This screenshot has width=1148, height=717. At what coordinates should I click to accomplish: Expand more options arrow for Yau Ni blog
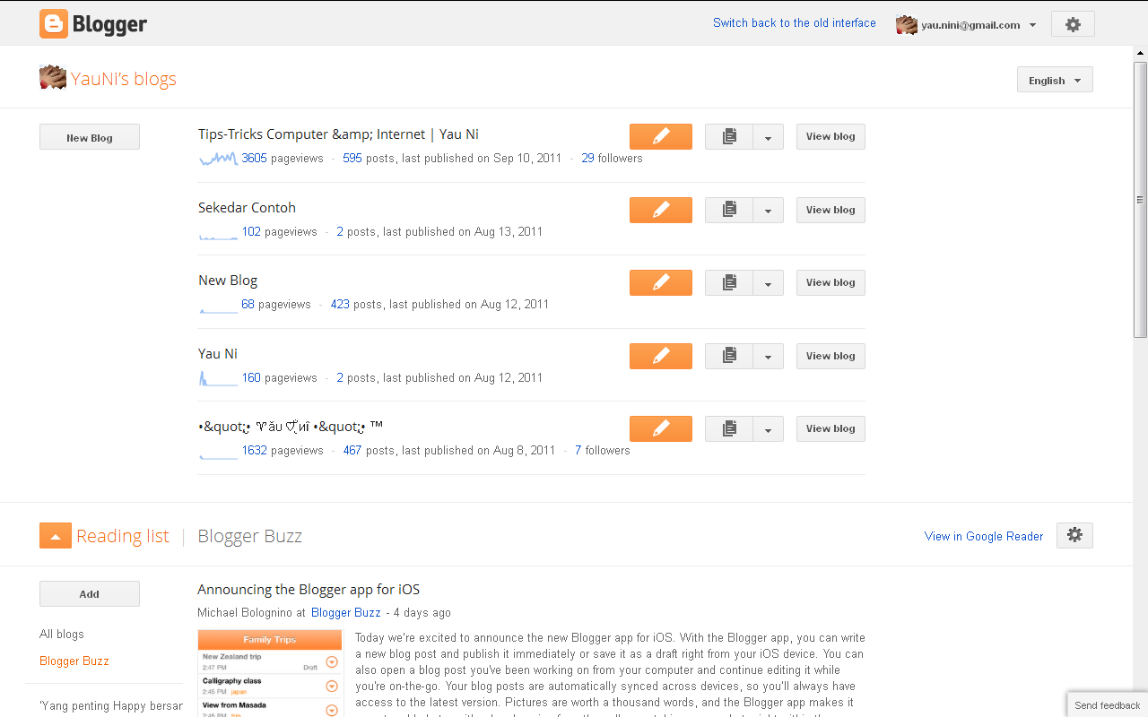click(x=769, y=356)
